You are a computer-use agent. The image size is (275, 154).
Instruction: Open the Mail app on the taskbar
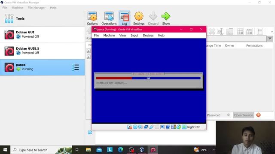coord(99,150)
